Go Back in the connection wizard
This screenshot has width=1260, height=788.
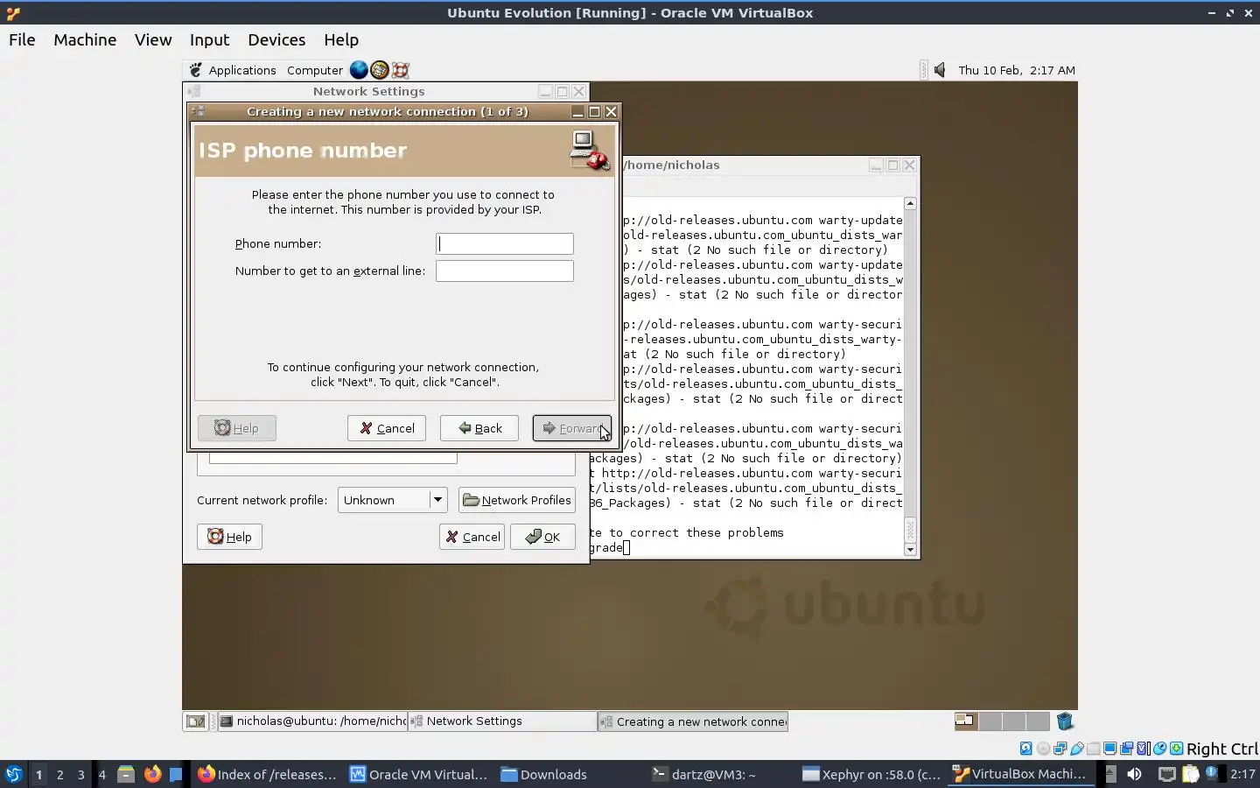point(479,428)
